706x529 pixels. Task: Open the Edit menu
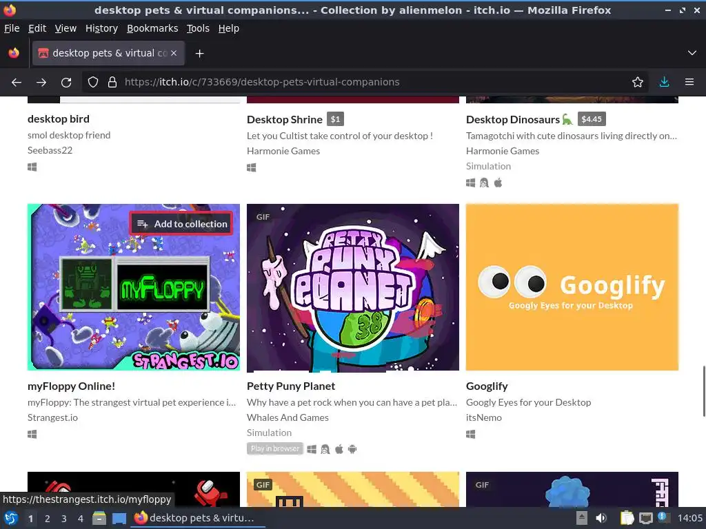(x=37, y=28)
